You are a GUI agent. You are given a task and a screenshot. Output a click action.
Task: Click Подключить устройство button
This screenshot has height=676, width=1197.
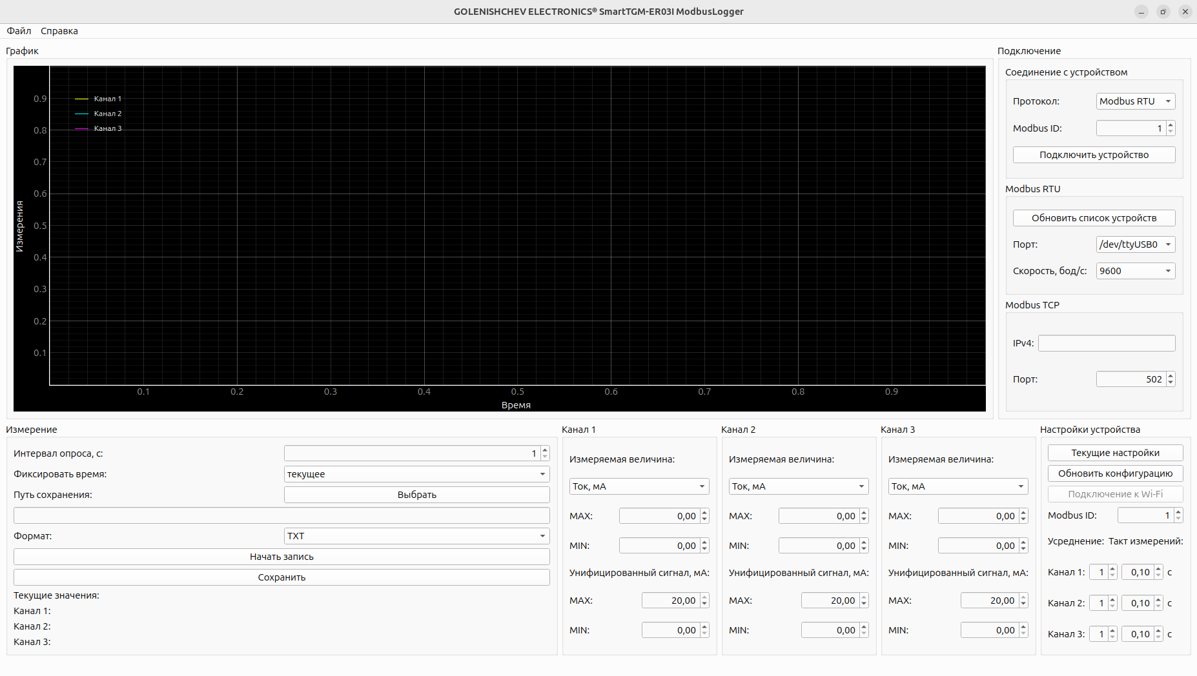pos(1094,155)
